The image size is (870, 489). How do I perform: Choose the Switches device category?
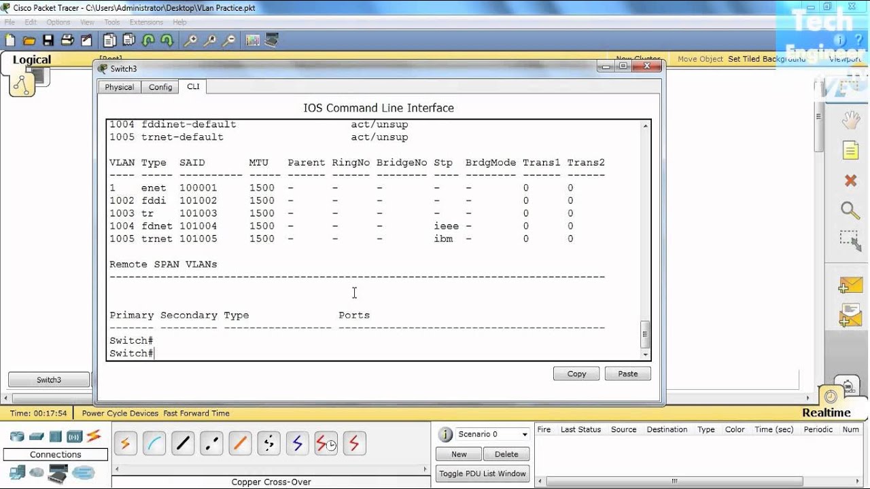click(37, 436)
